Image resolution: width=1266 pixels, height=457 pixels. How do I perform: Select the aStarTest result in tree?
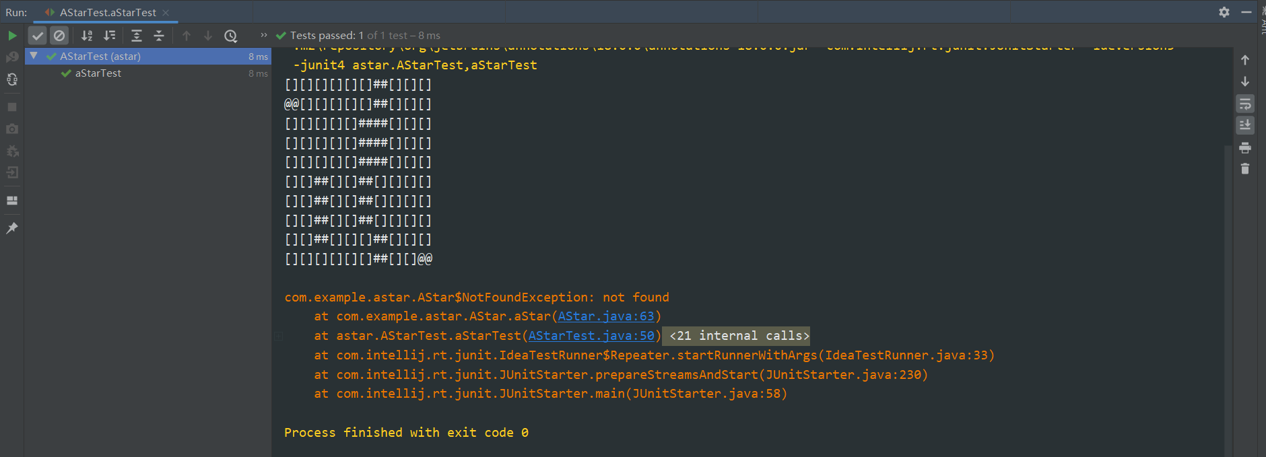tap(98, 73)
